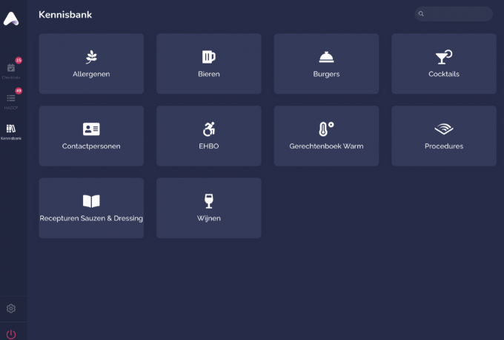Click the Contactpersonen contact card icon
The width and height of the screenshot is (504, 340).
pos(91,129)
